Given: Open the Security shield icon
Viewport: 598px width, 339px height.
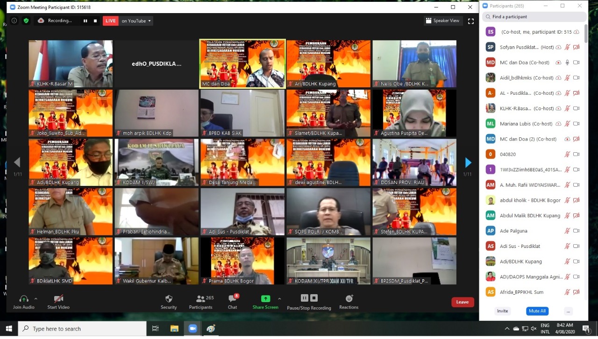Looking at the screenshot, I should coord(169,299).
